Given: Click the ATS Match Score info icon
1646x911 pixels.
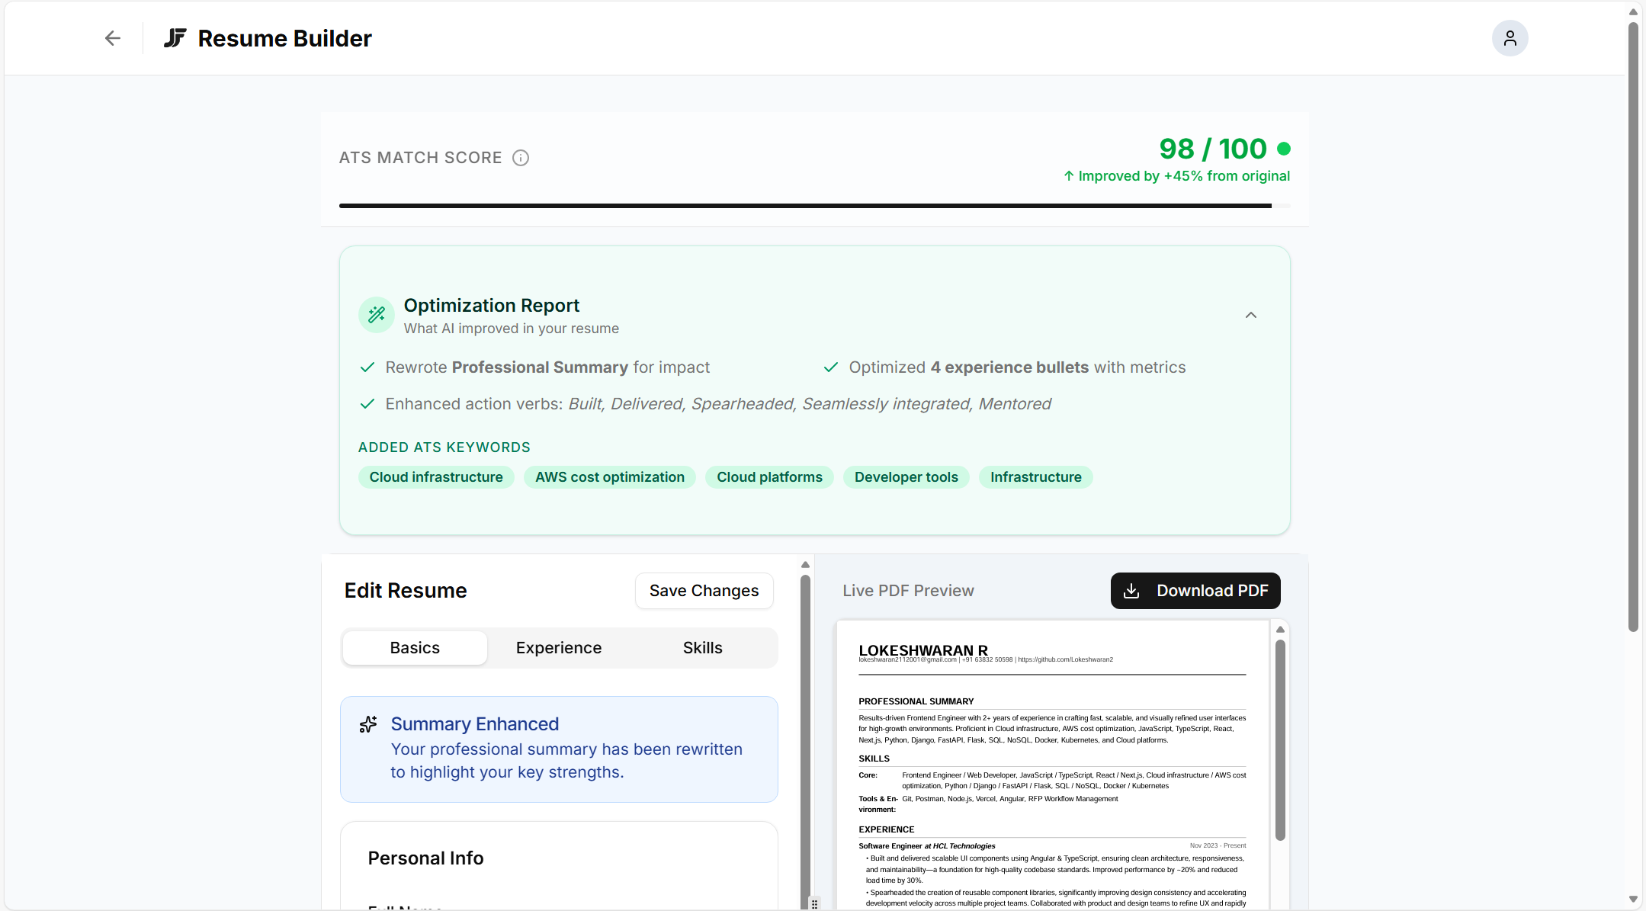Looking at the screenshot, I should (x=520, y=158).
